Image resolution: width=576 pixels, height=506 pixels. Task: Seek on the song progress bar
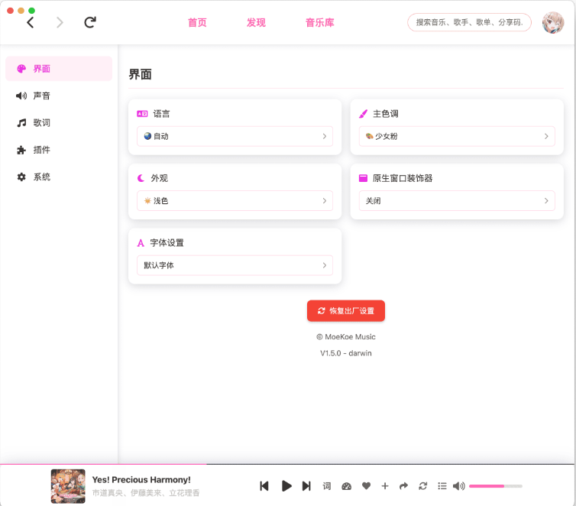click(287, 465)
